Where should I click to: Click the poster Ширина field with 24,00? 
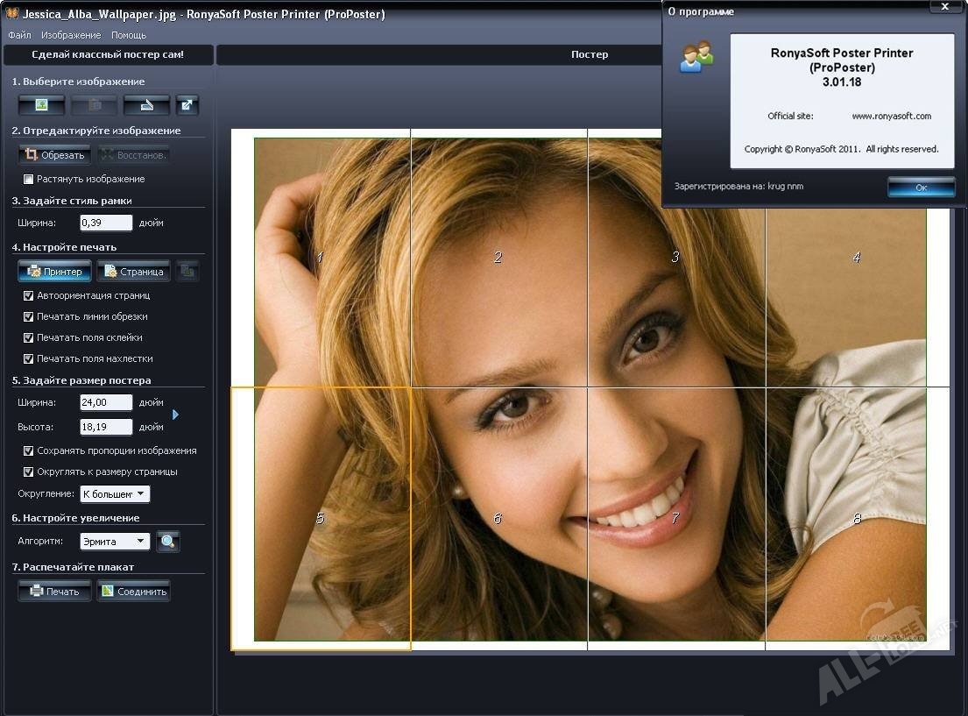(x=106, y=403)
